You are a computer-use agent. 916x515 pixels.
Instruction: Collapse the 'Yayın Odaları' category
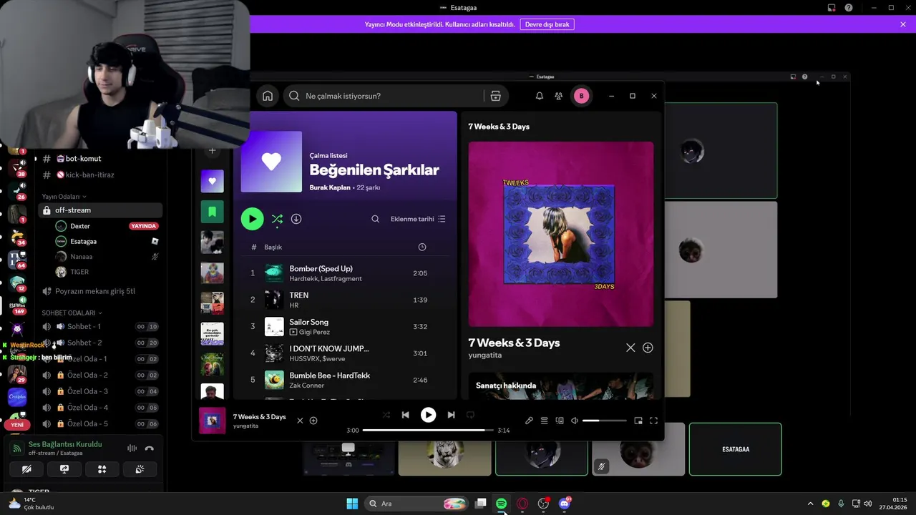pyautogui.click(x=64, y=197)
